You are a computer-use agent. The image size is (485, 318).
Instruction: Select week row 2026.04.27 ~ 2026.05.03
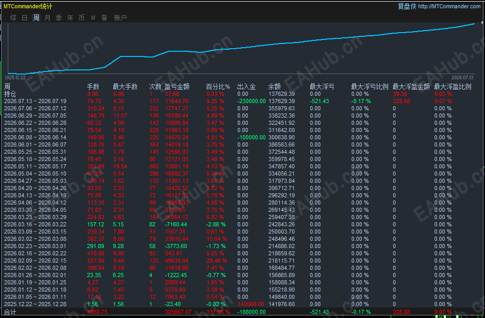(35, 181)
